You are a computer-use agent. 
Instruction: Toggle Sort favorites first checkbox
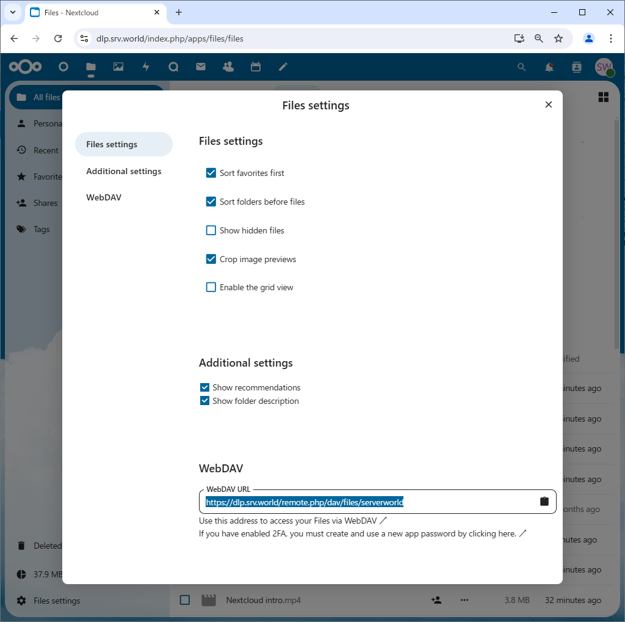point(211,173)
